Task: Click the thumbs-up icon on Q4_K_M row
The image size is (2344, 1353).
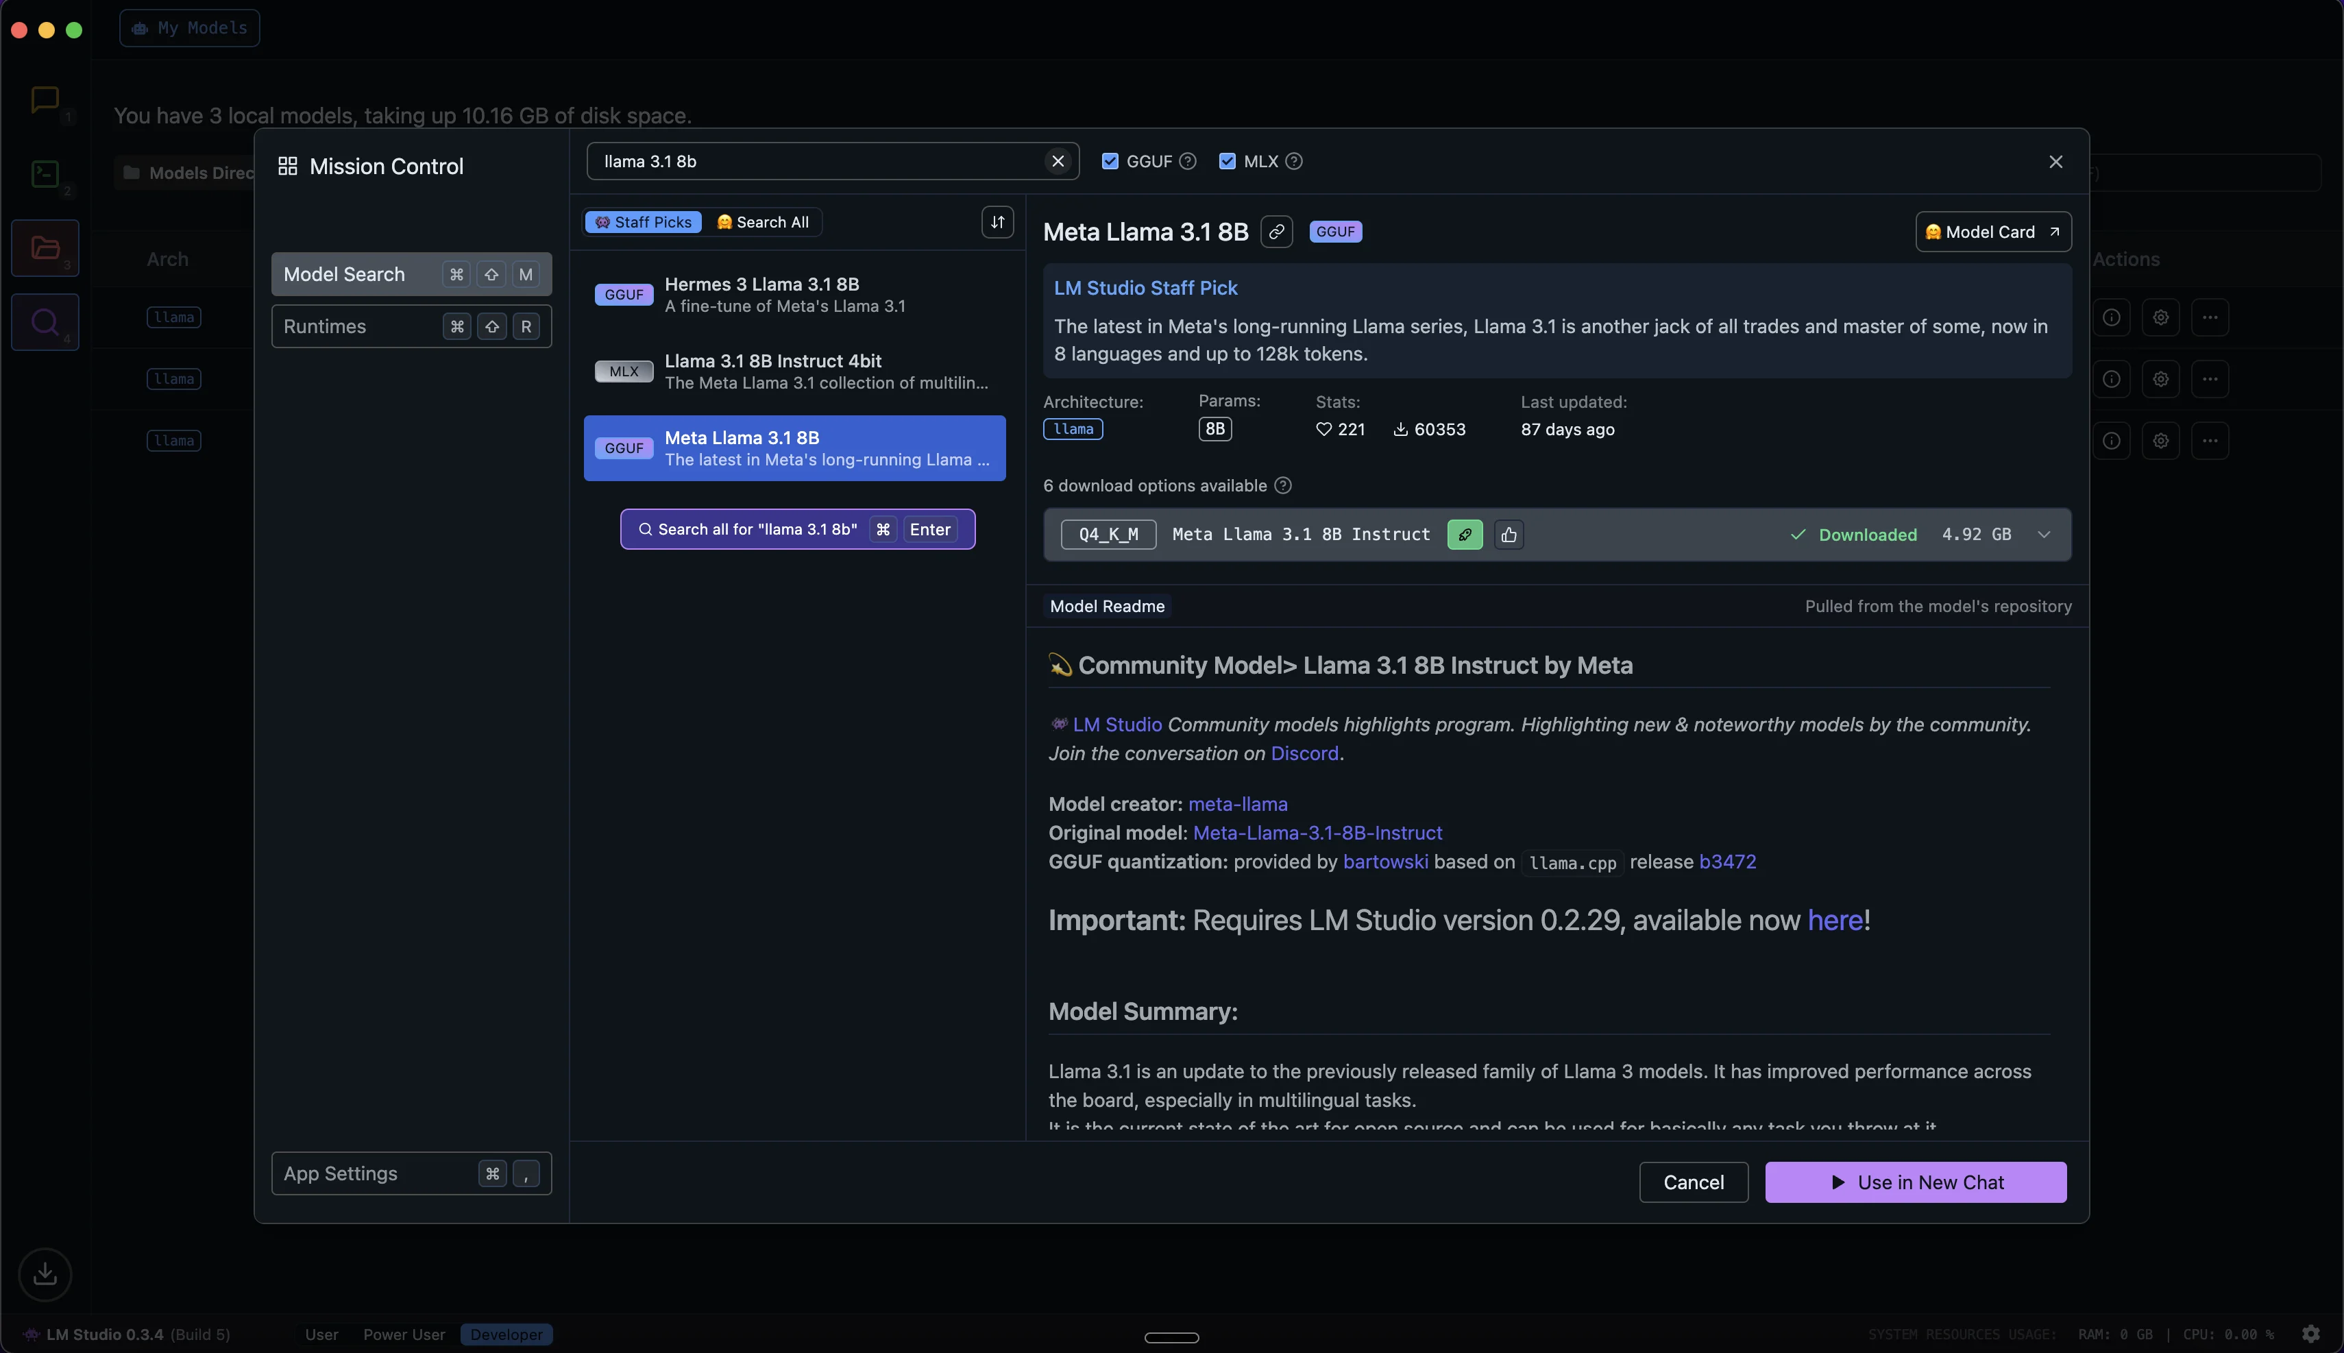Action: (x=1509, y=535)
